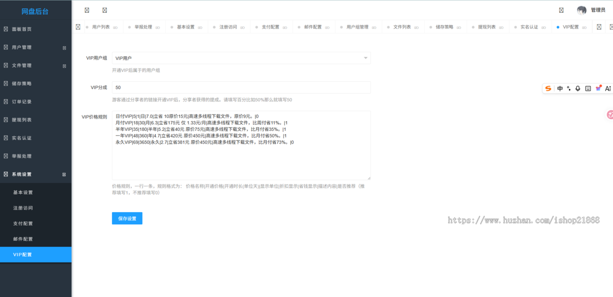Viewport: 613px width, 297px height.
Task: Select 支付配置 in the sidebar submenu
Action: coord(36,223)
